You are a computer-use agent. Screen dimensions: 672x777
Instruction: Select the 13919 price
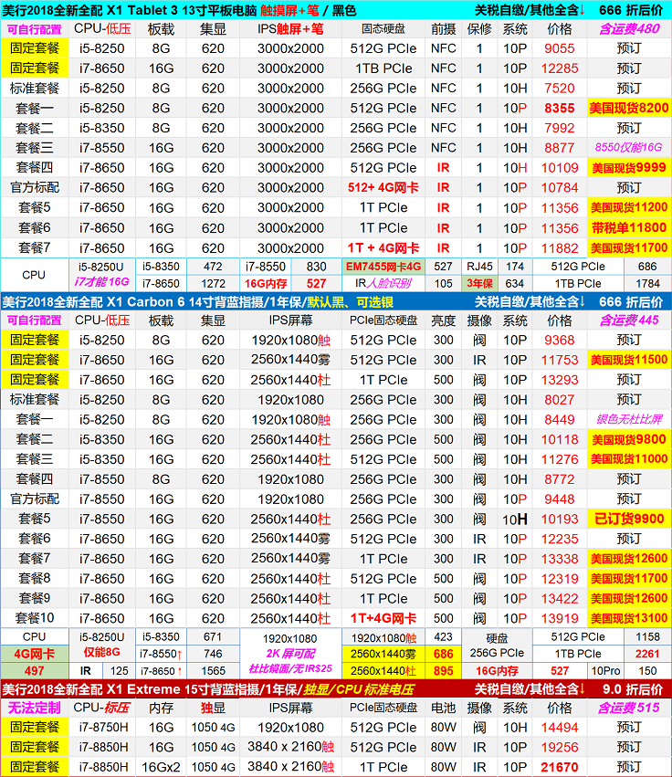(x=560, y=618)
